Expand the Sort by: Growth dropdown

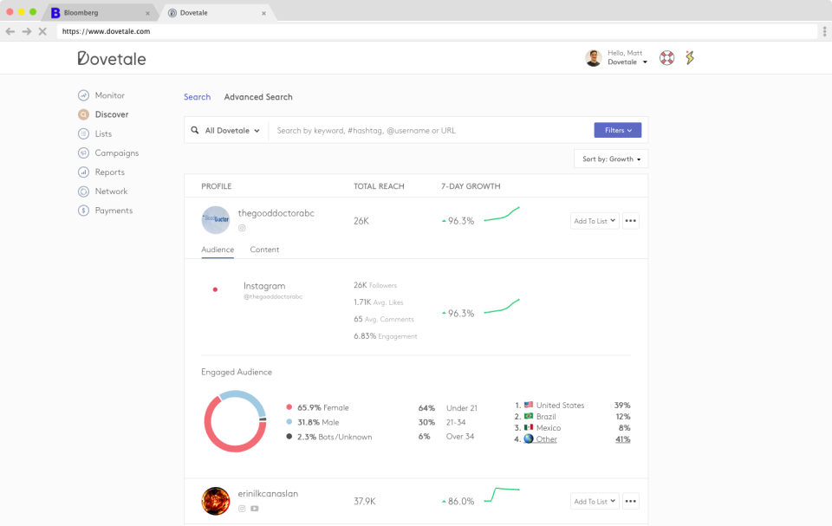[611, 159]
